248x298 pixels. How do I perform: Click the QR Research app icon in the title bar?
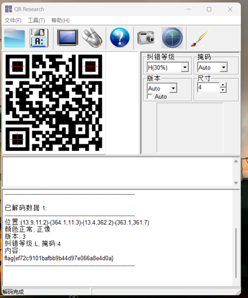click(8, 9)
